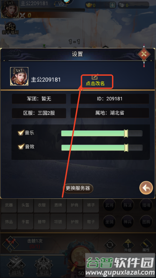The image size is (156, 278).
Task: Uncheck the 音乐 music checkbox
Action: click(21, 133)
